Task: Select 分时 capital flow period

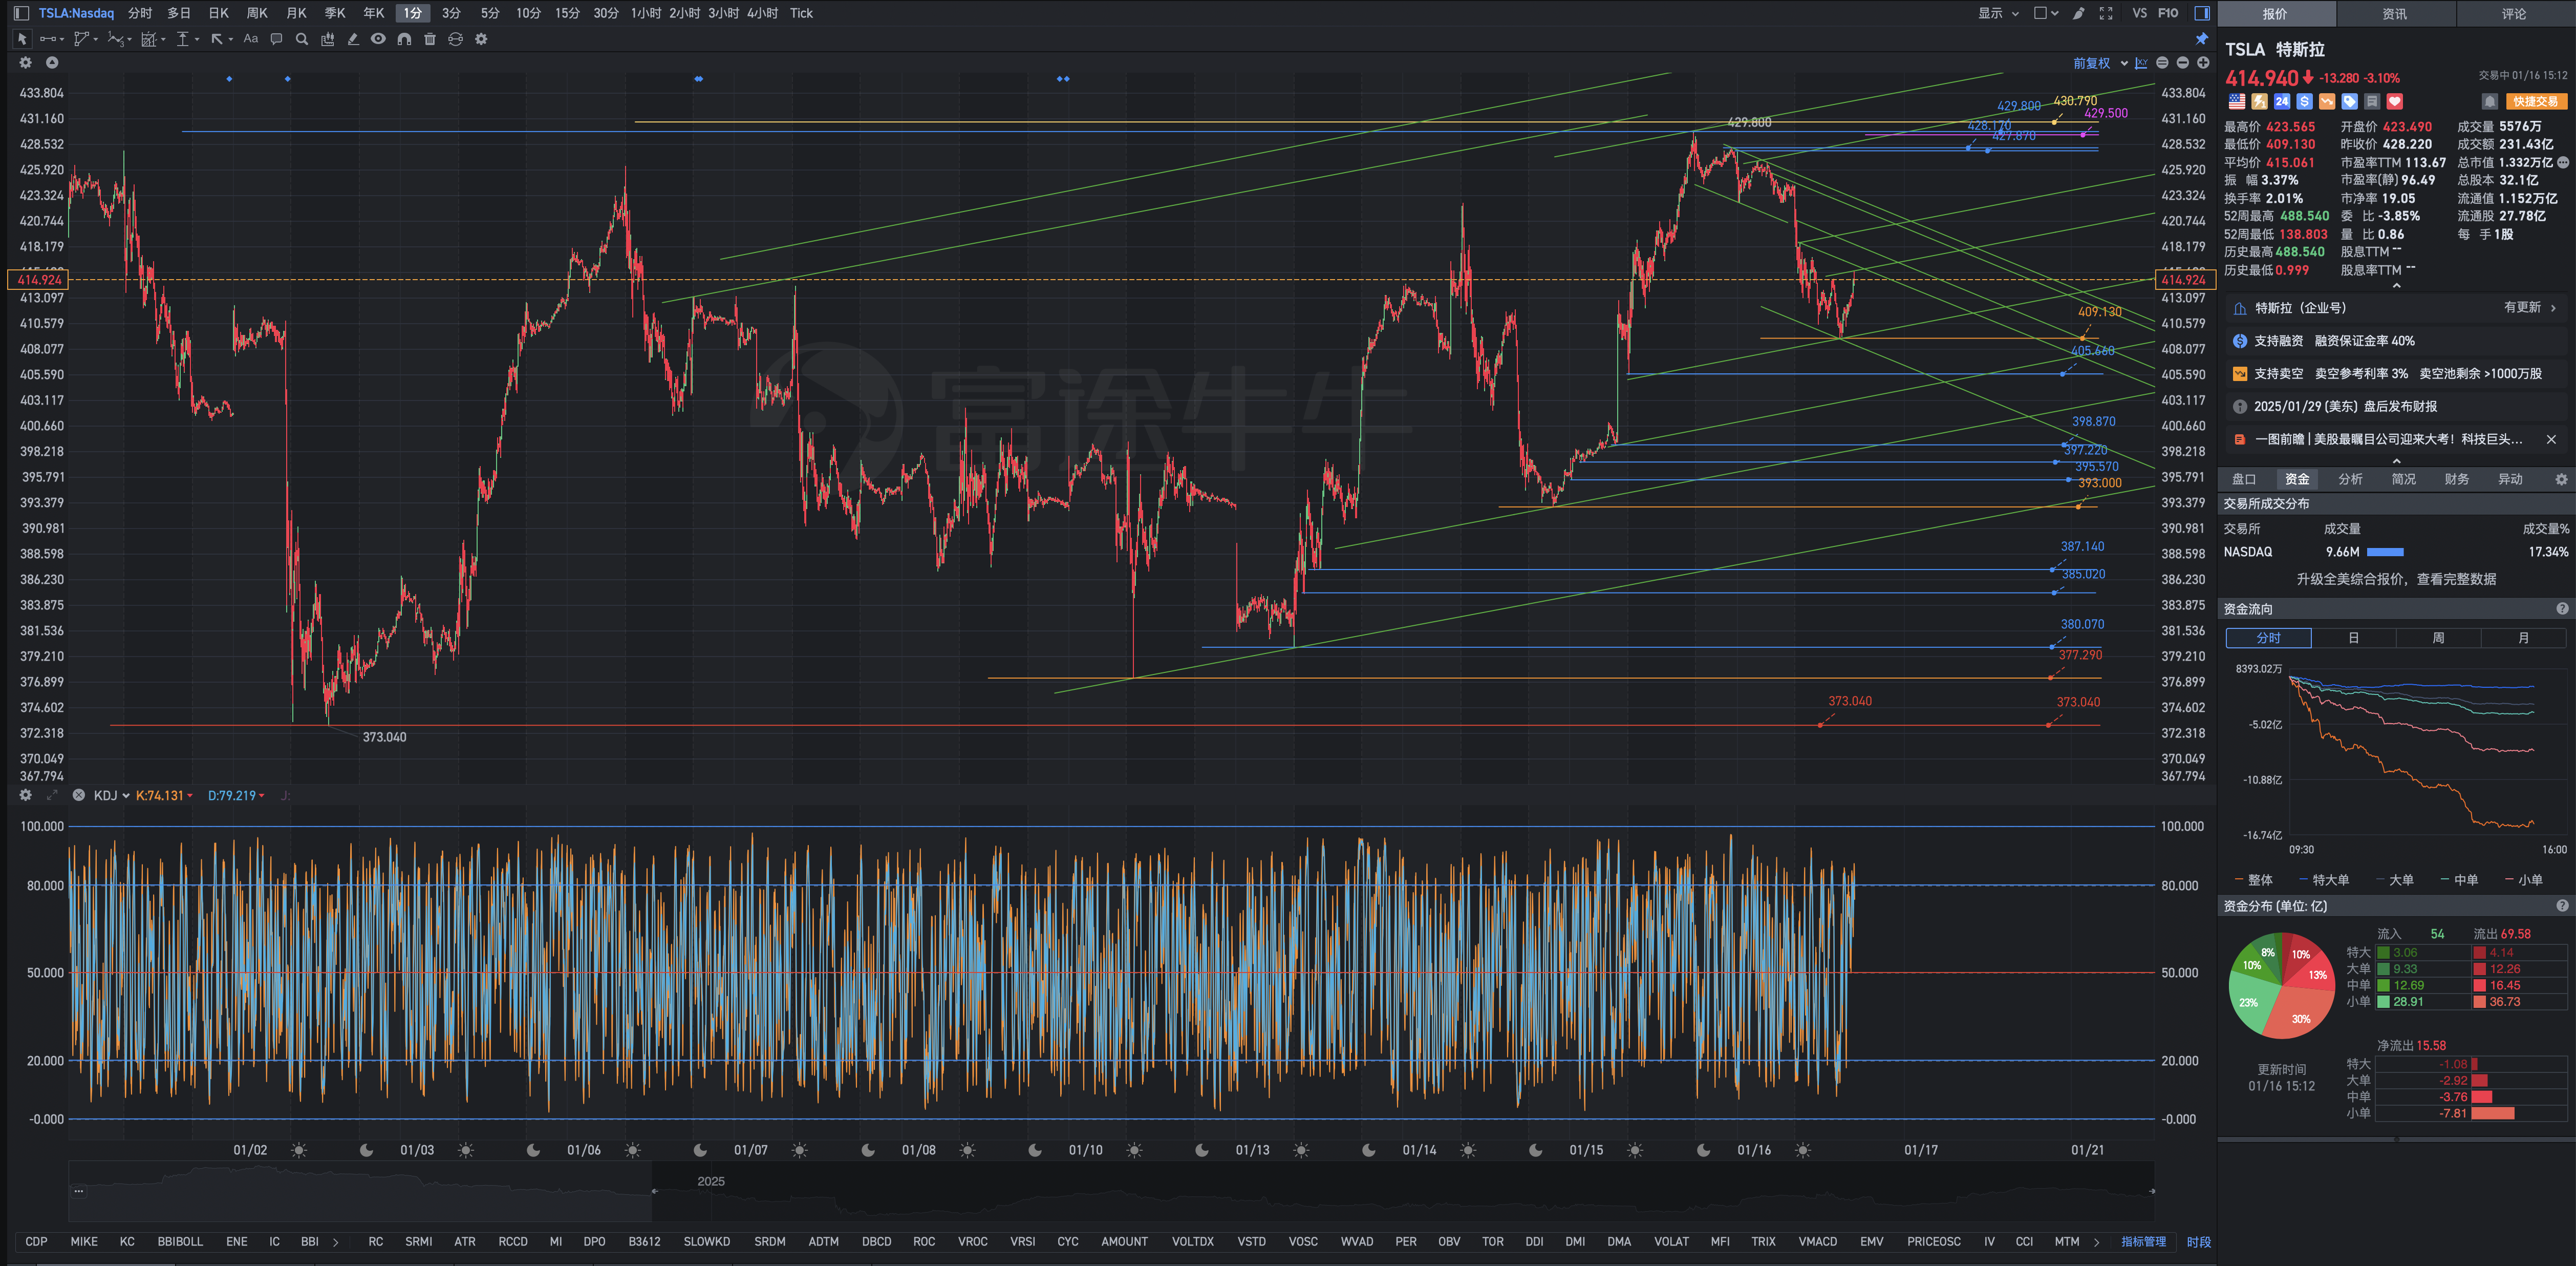Action: pyautogui.click(x=2268, y=638)
